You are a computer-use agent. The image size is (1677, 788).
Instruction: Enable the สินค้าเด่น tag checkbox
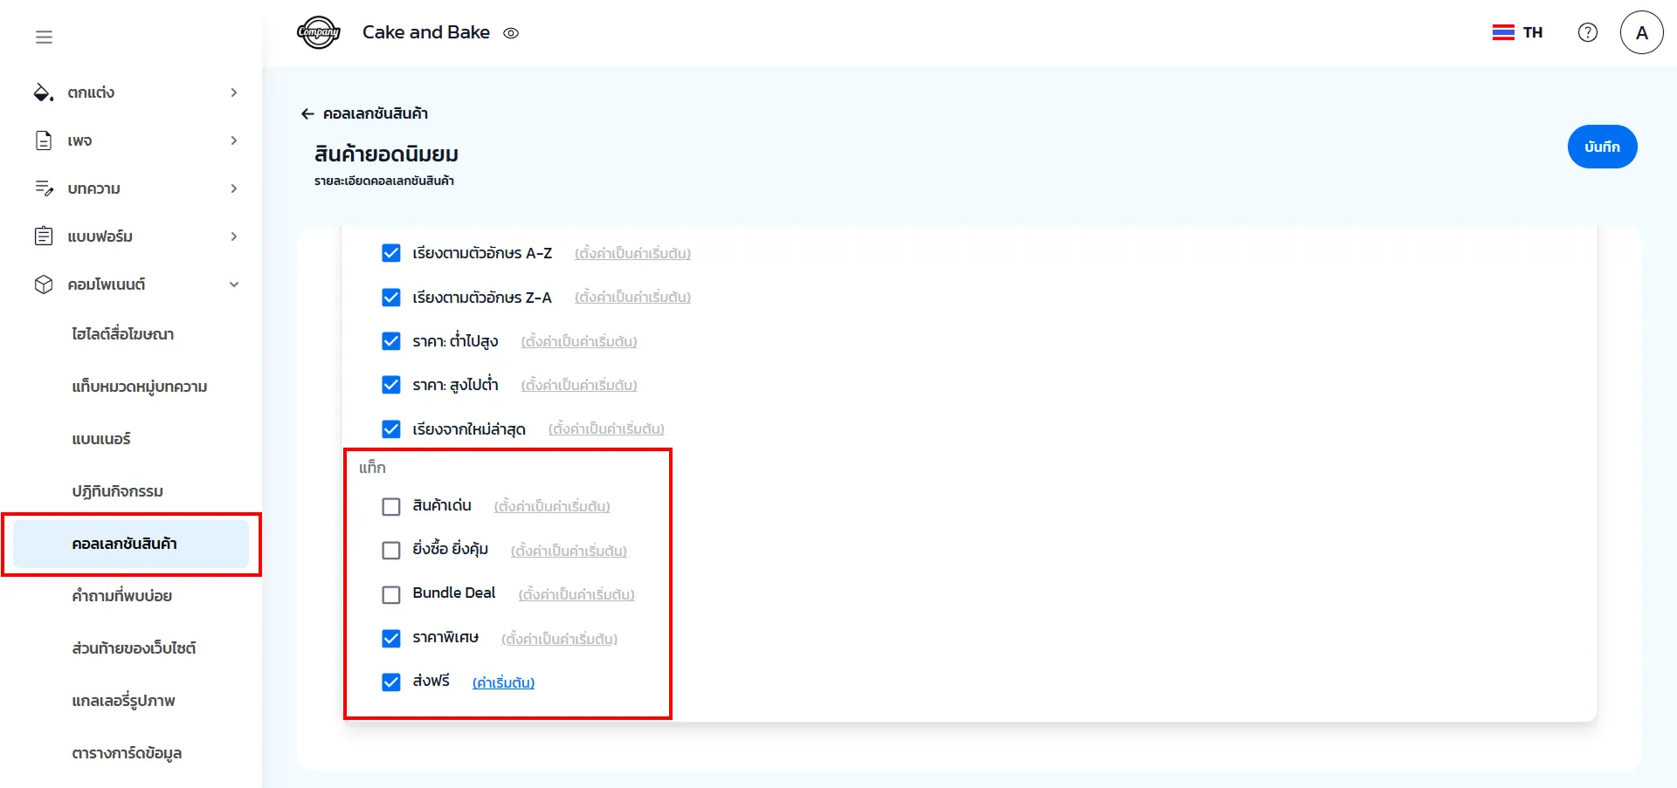(391, 507)
